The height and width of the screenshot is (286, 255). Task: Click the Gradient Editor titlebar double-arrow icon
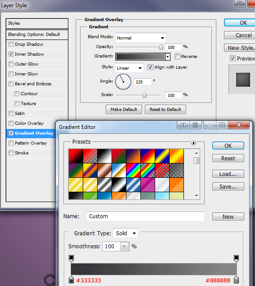click(183, 125)
